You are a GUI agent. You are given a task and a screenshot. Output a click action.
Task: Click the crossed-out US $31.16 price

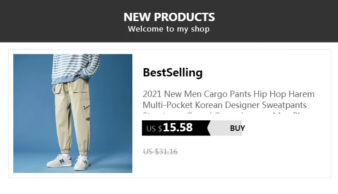point(160,152)
